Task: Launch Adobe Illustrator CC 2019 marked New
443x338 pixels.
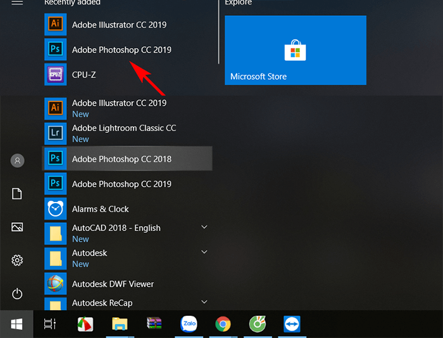Action: click(119, 108)
